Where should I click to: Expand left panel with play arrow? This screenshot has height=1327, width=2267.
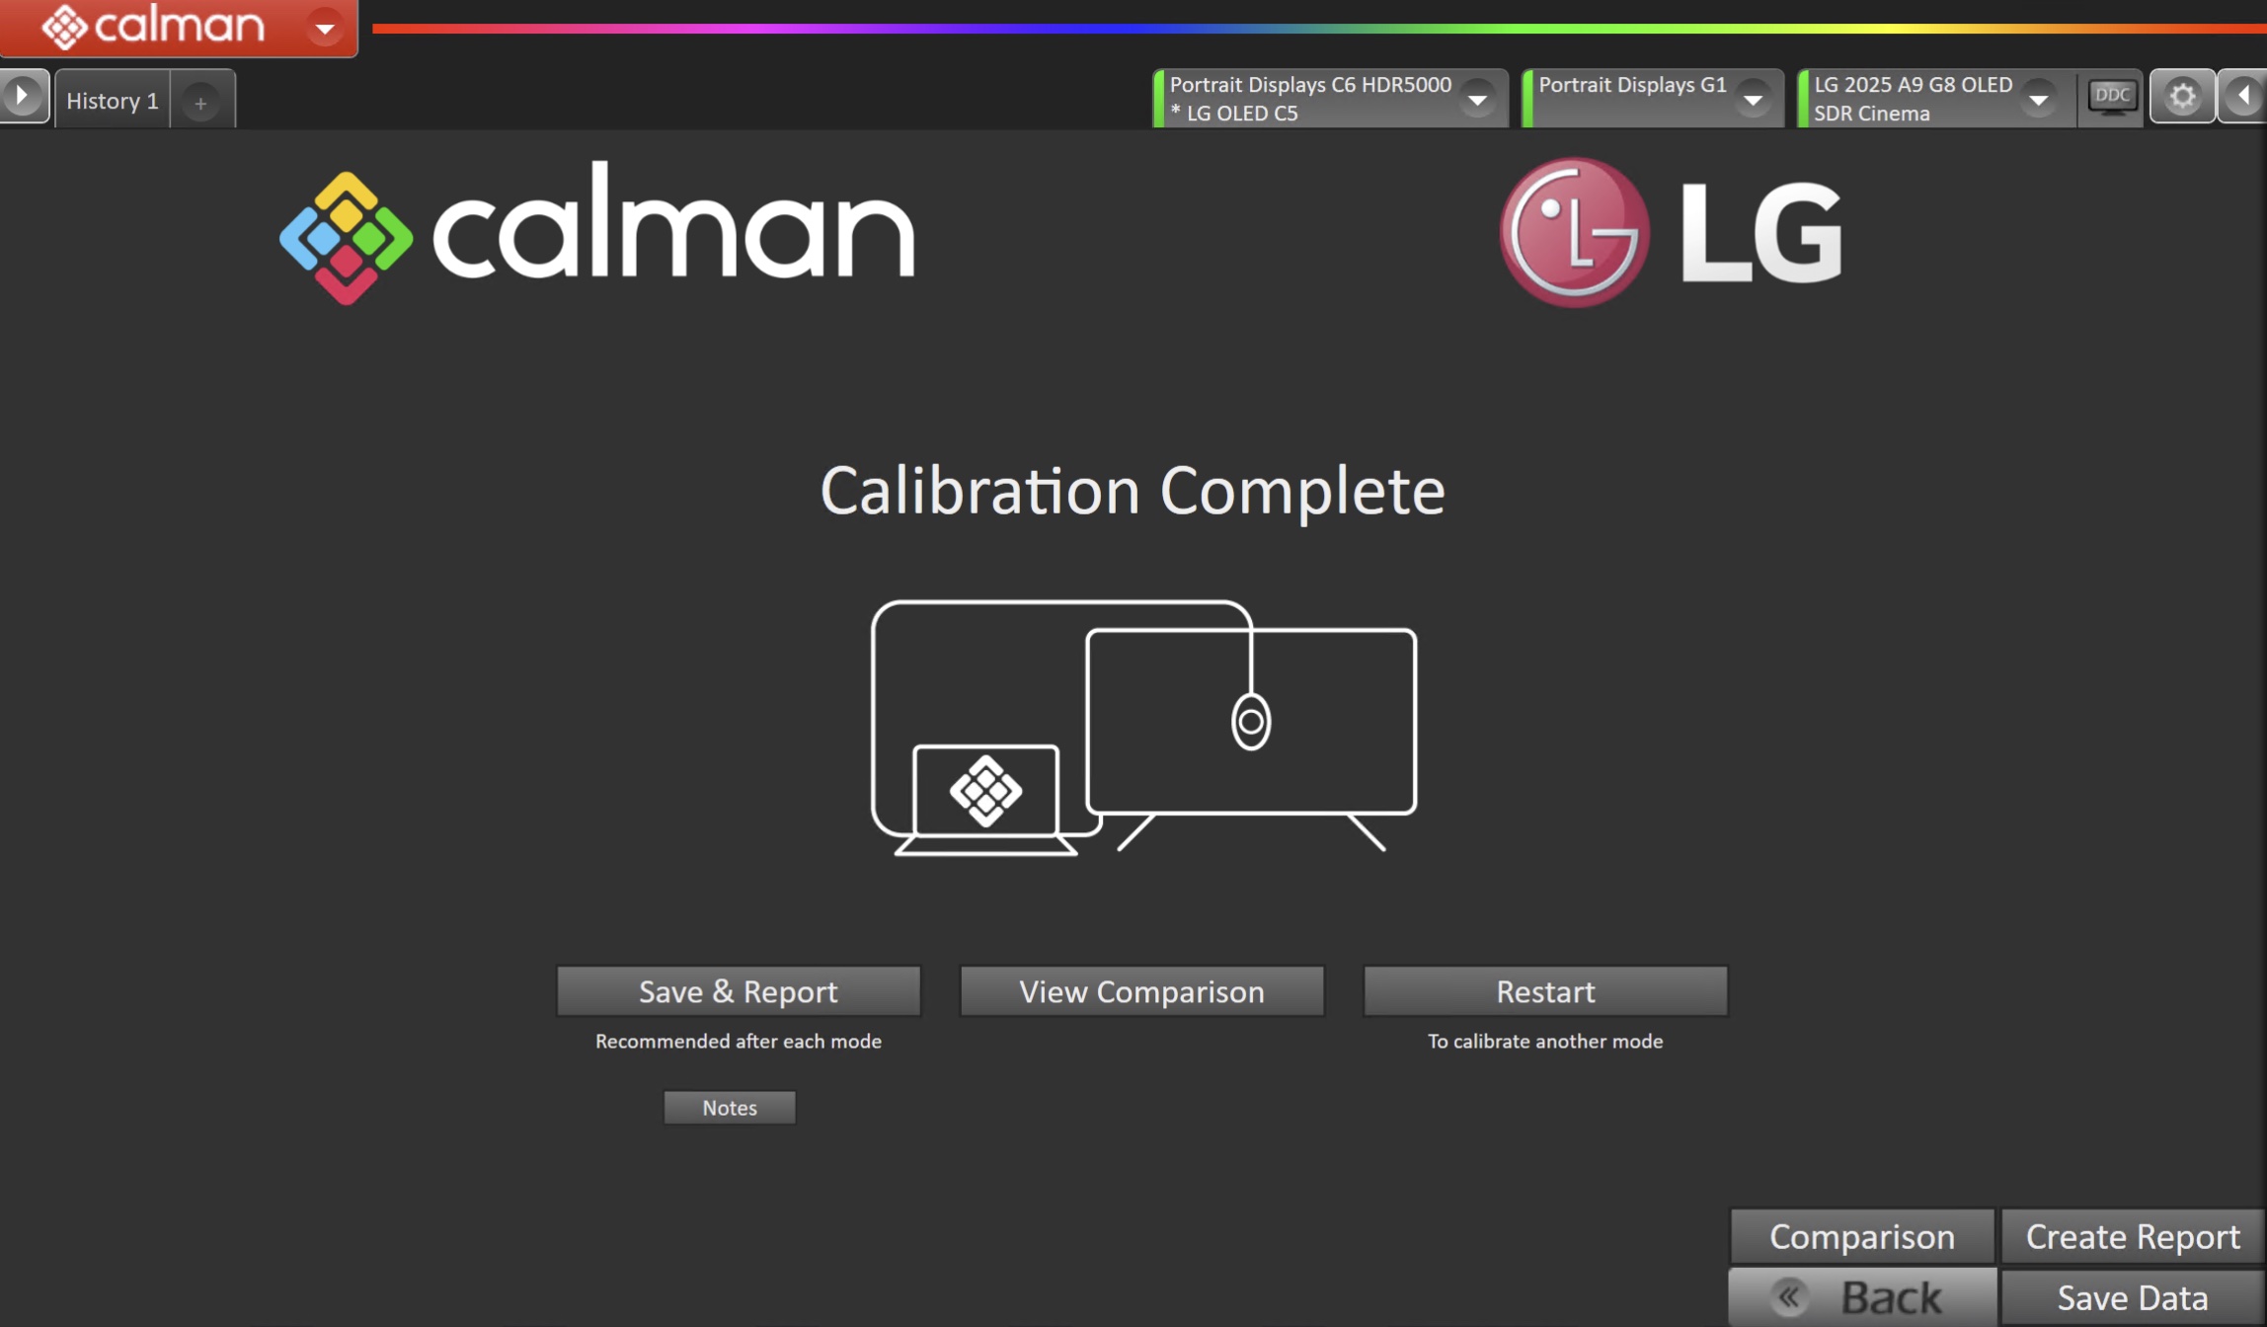click(22, 97)
